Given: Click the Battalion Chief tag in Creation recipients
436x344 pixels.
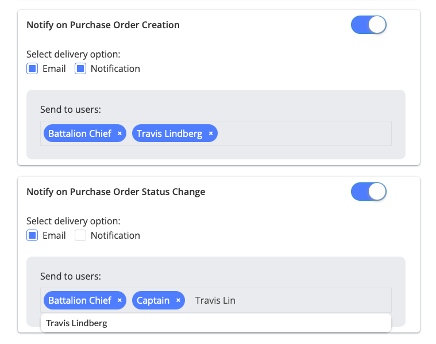Looking at the screenshot, I should [x=80, y=133].
